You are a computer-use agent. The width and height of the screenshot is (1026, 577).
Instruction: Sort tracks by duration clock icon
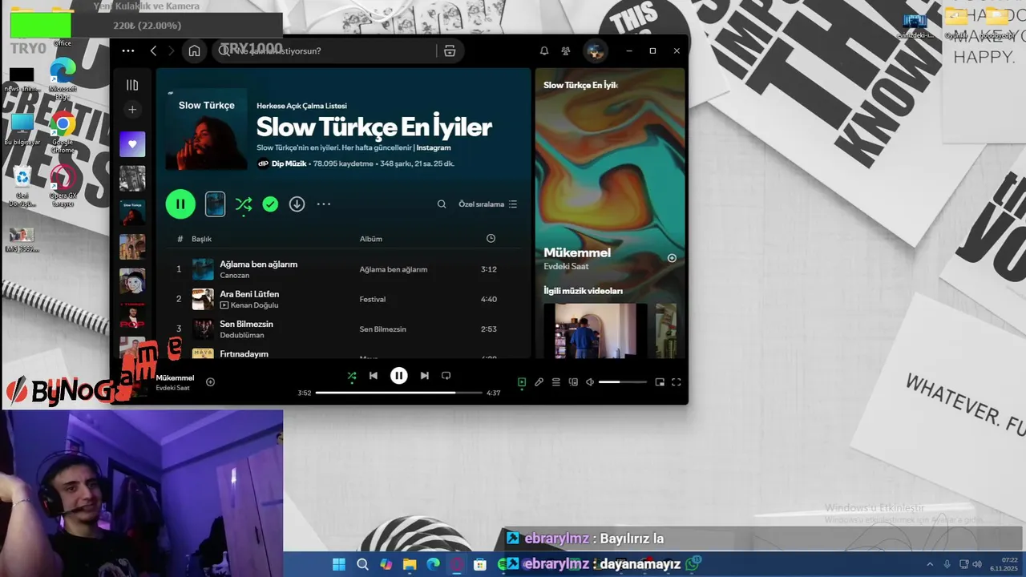[491, 239]
